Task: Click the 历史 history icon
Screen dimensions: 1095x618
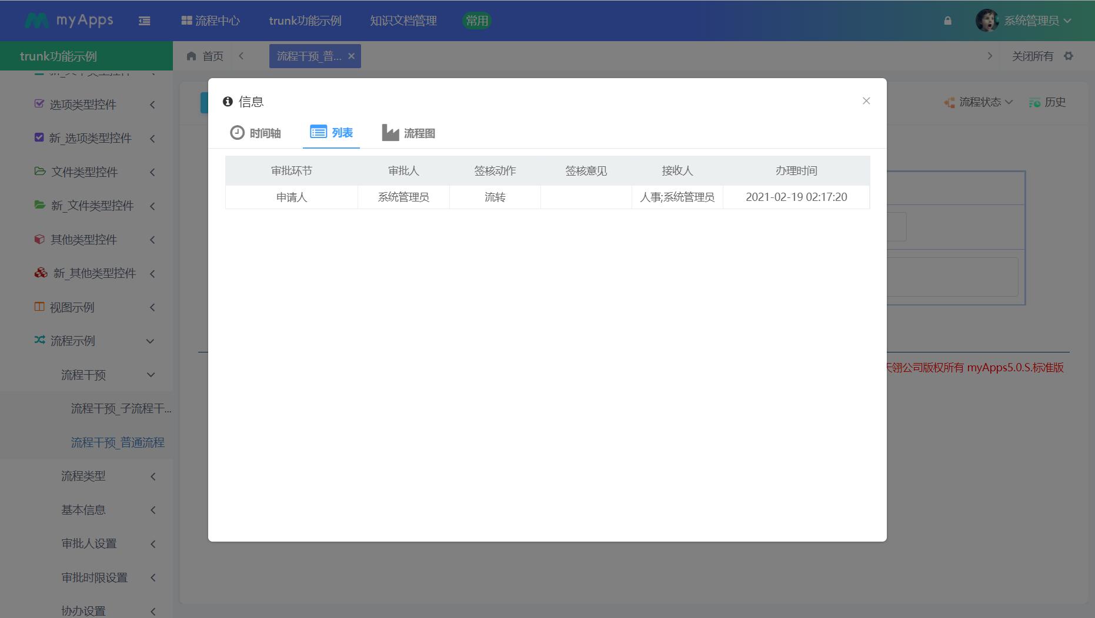Action: click(1034, 103)
